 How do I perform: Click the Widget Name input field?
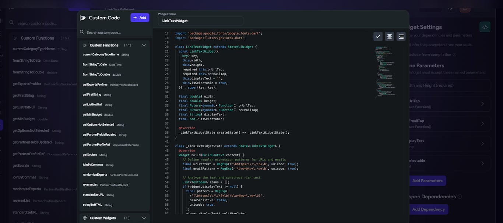(201, 21)
